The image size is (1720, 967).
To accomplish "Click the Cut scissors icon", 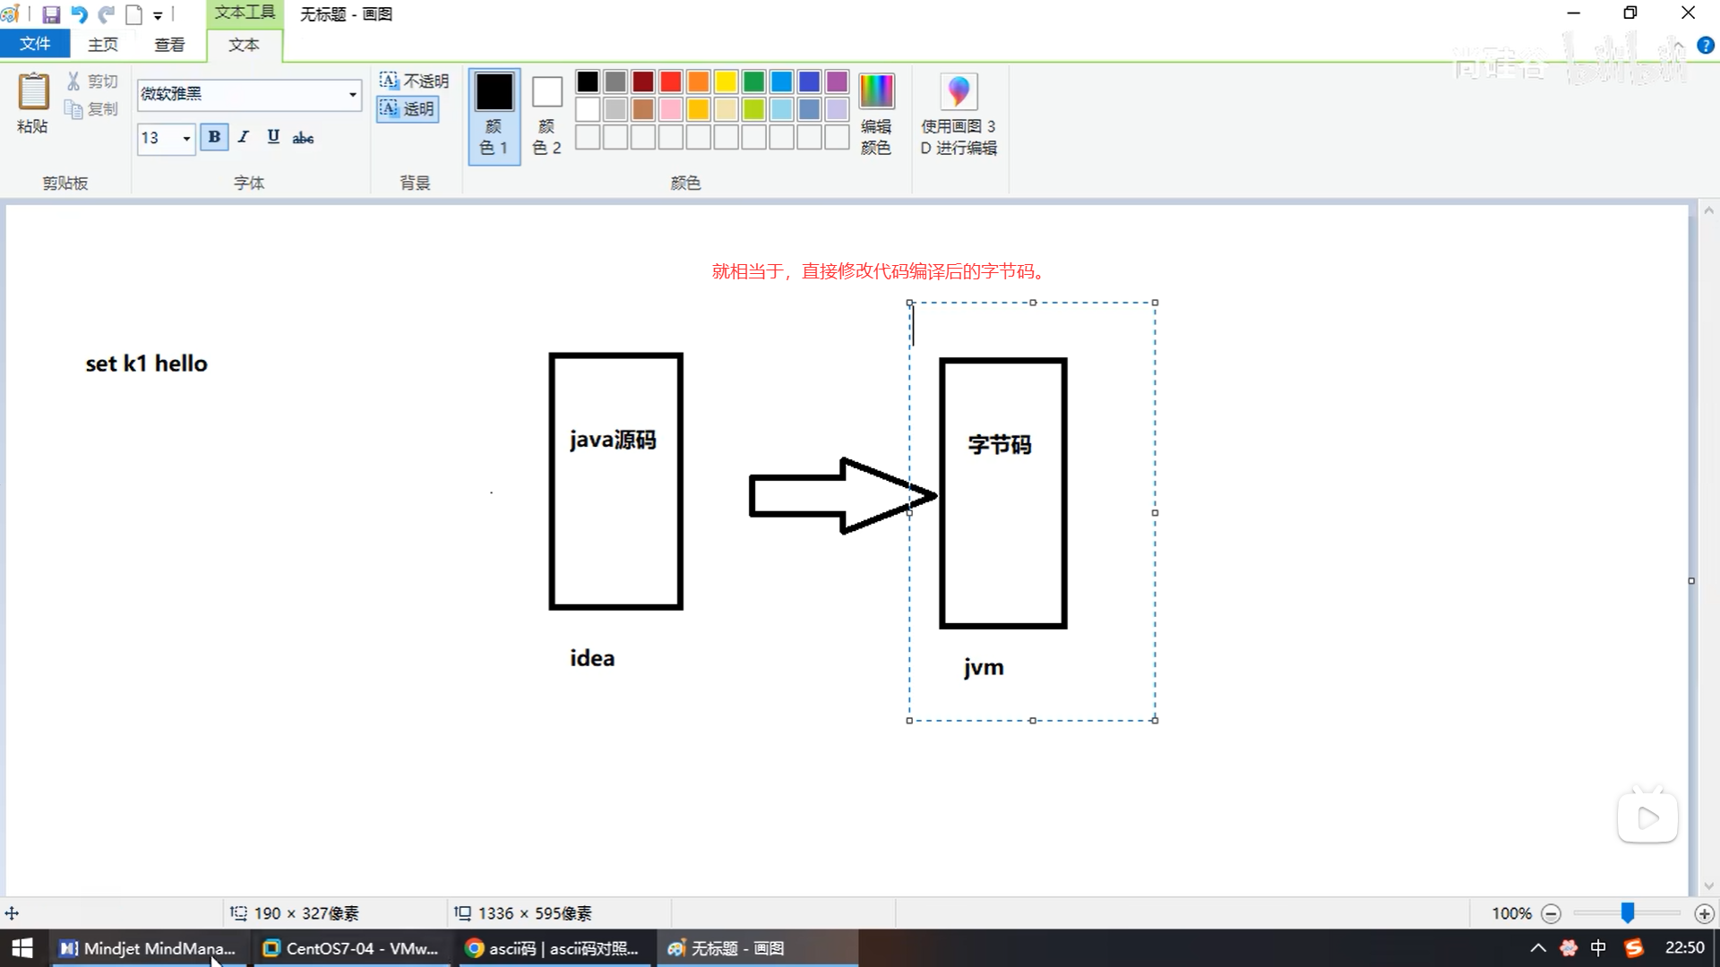I will pos(73,81).
